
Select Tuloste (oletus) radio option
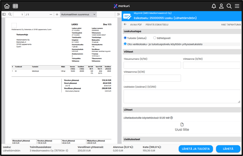click(x=125, y=38)
